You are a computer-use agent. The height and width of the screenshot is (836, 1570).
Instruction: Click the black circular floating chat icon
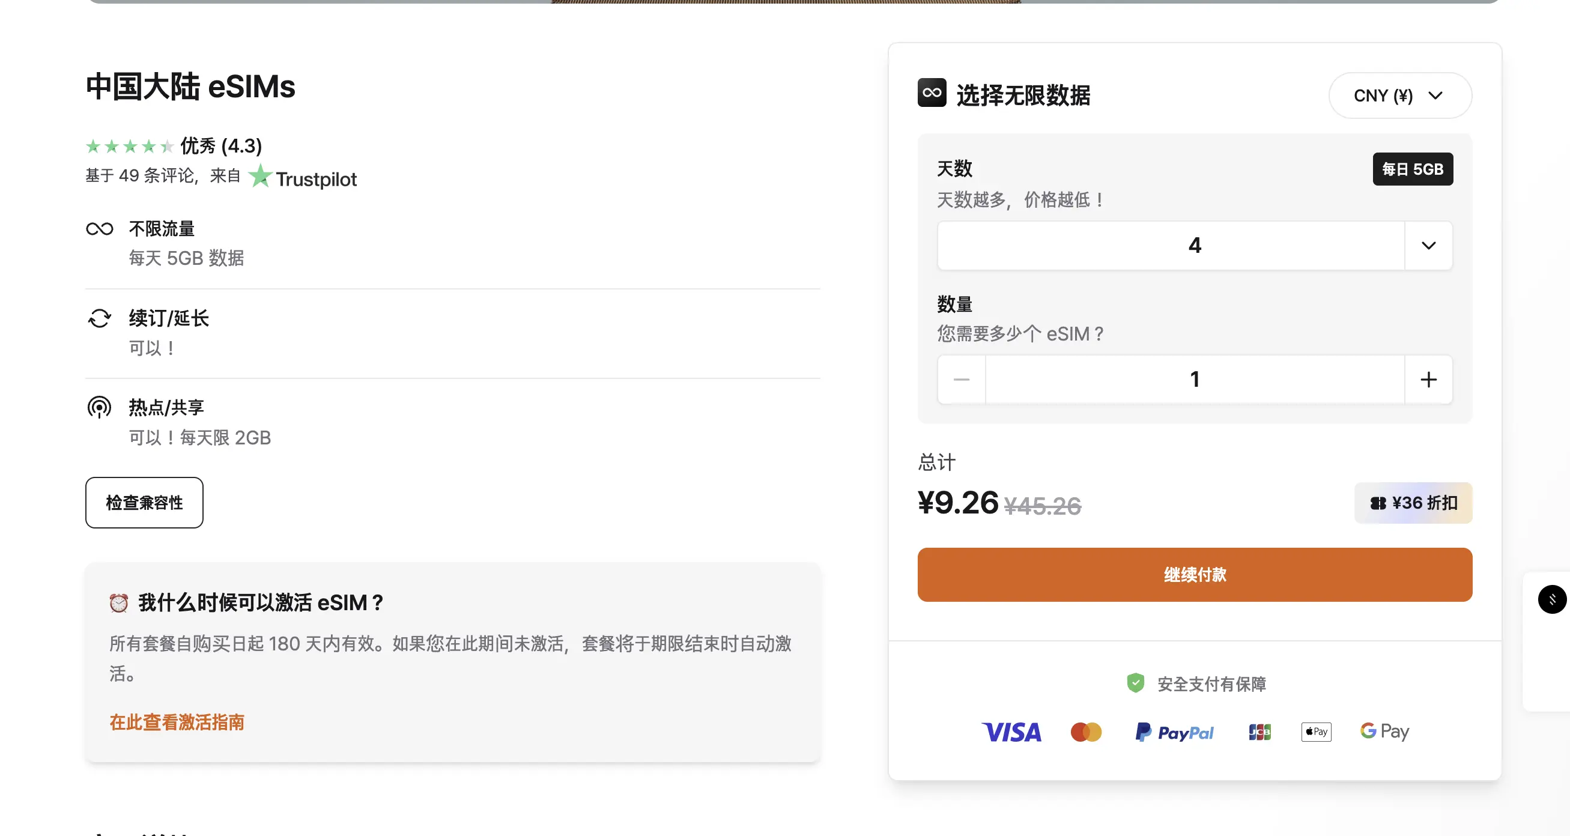[x=1552, y=599]
